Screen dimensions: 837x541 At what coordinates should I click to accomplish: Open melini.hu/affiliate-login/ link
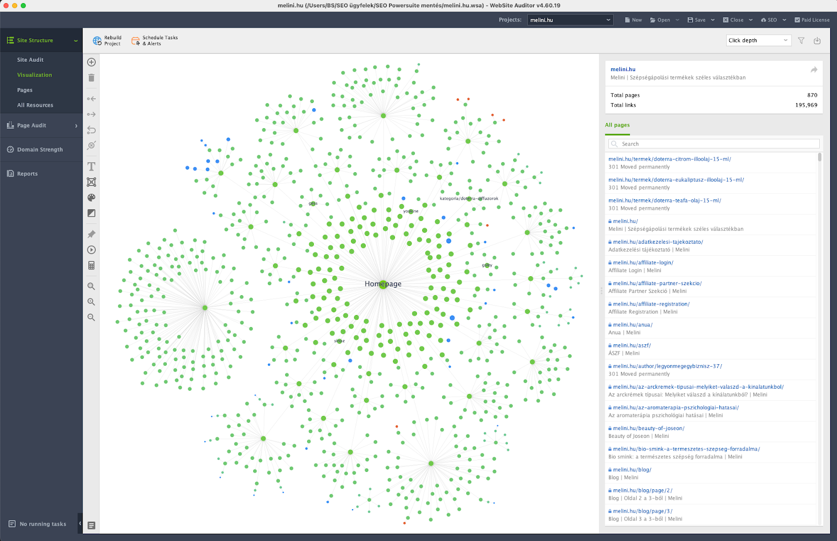[643, 263]
